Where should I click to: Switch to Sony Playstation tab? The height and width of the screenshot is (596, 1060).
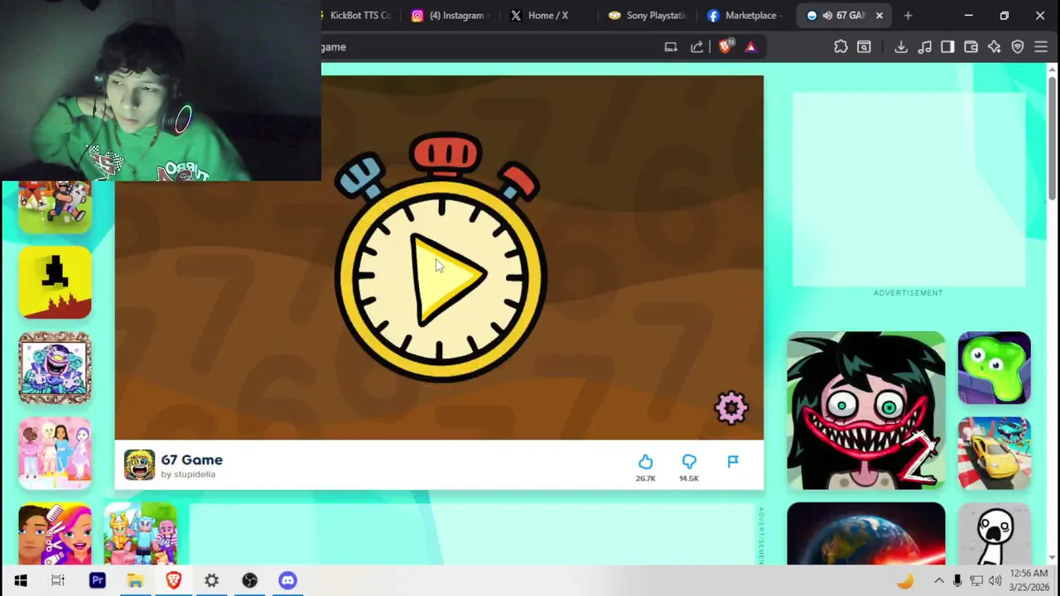coord(648,15)
